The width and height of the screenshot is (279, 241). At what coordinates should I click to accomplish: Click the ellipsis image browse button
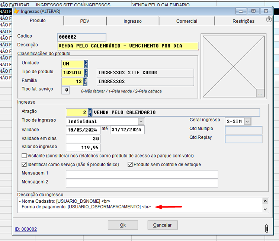(260, 94)
